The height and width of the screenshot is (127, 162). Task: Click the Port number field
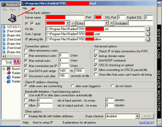click(98, 17)
